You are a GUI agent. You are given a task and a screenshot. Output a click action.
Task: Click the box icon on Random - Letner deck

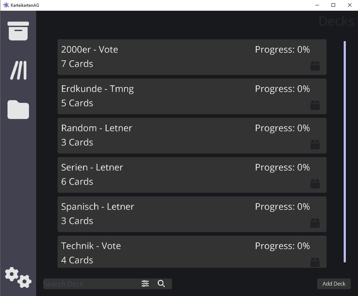click(315, 145)
